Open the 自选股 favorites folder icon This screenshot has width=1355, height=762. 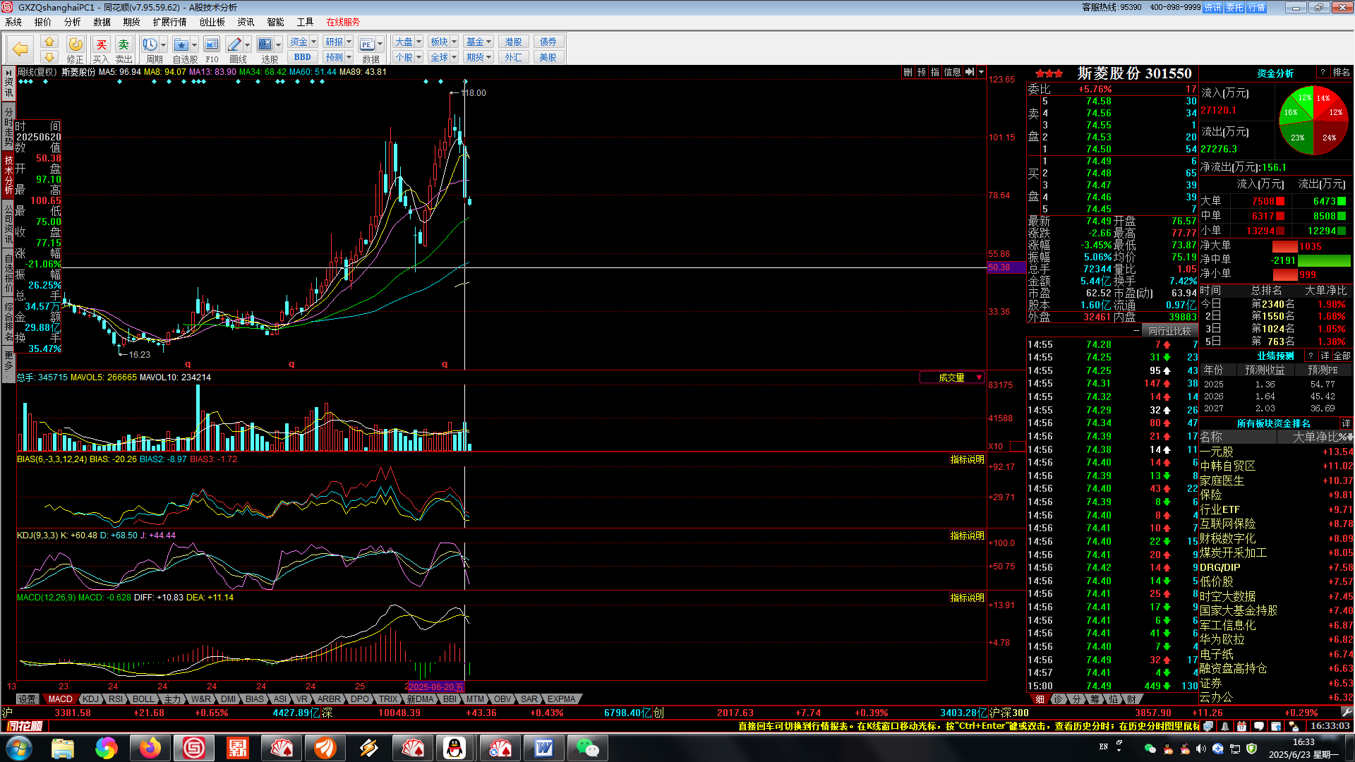(181, 44)
